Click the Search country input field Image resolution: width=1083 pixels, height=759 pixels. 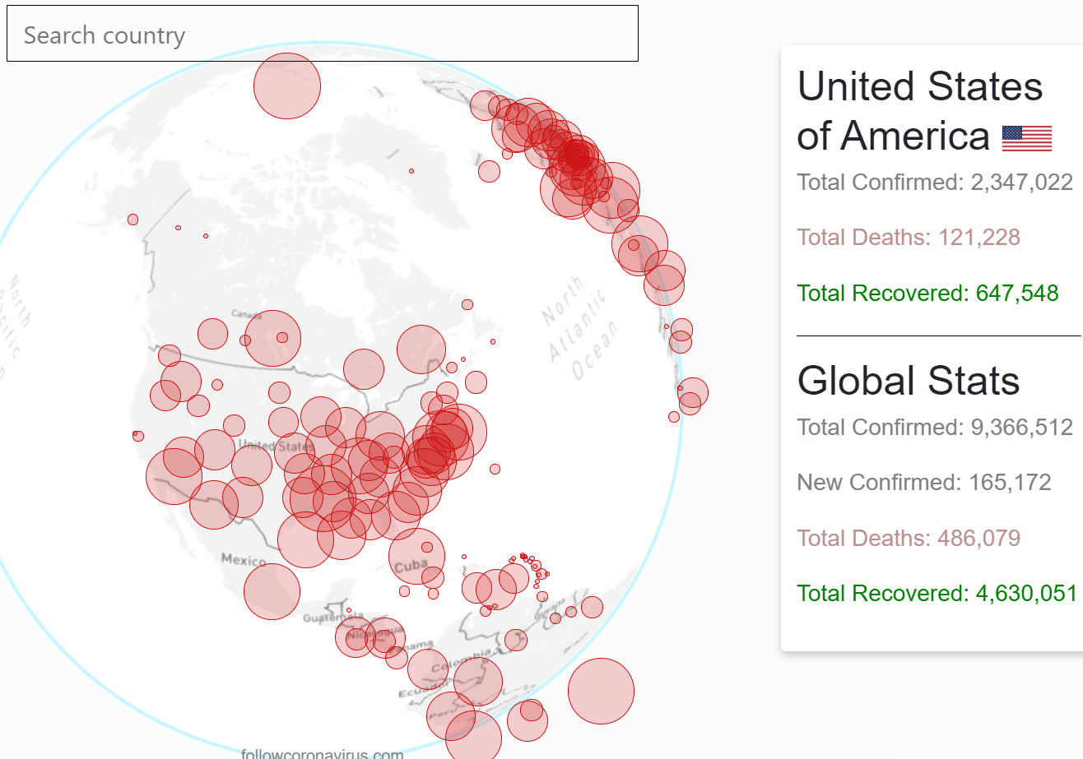click(322, 34)
